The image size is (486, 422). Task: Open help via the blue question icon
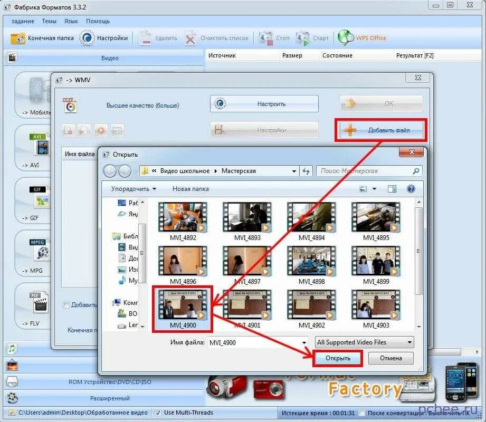[411, 189]
